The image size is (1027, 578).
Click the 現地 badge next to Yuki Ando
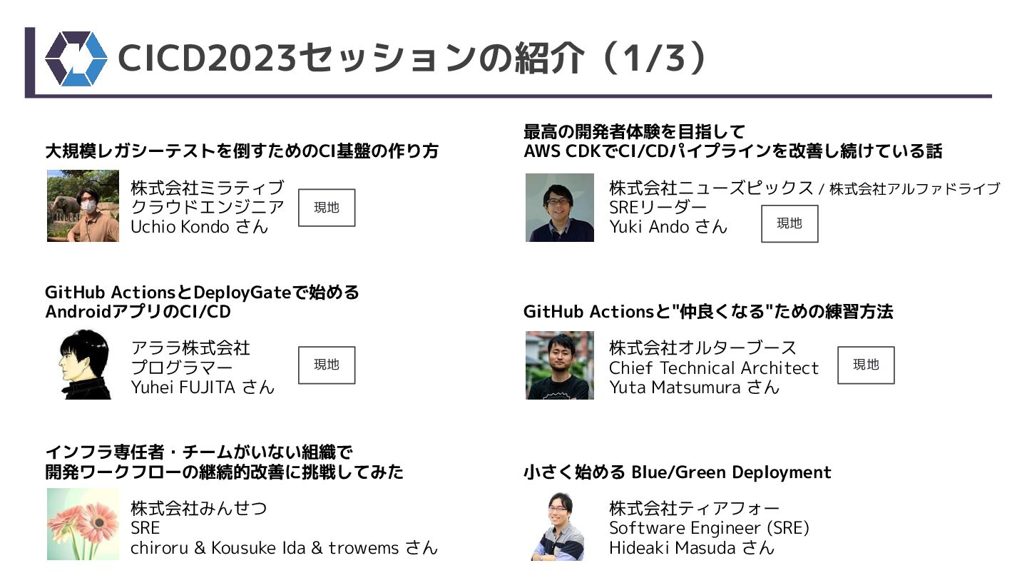pos(790,223)
